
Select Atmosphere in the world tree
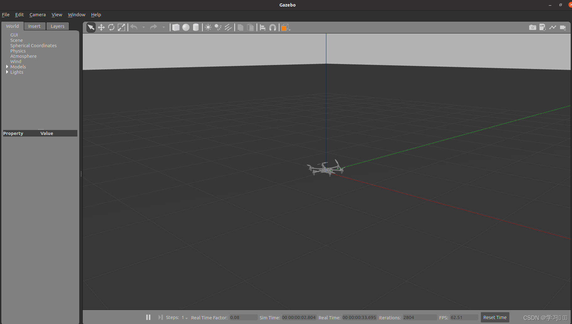[x=23, y=56]
